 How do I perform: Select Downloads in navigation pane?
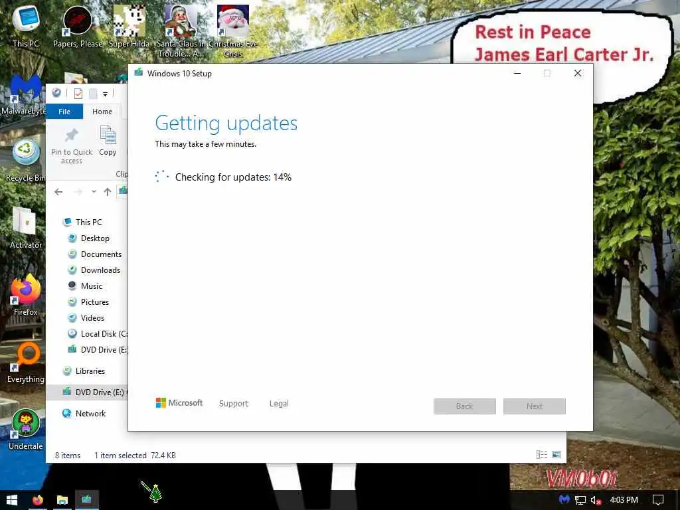[x=100, y=270]
